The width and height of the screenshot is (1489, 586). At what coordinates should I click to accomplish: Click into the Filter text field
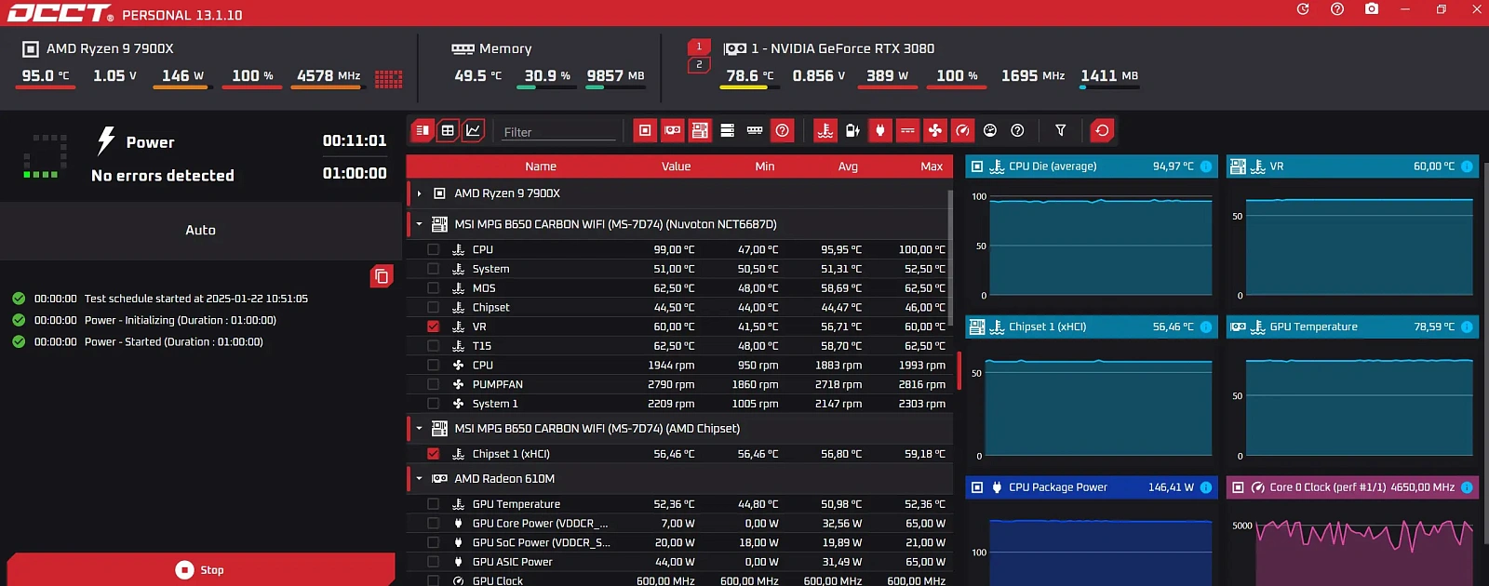(x=558, y=132)
